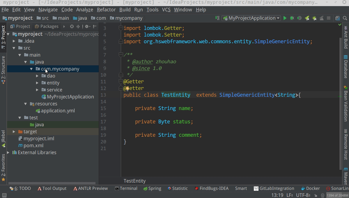
Task: Open run configuration MyProjectApplication dropdown
Action: [251, 18]
